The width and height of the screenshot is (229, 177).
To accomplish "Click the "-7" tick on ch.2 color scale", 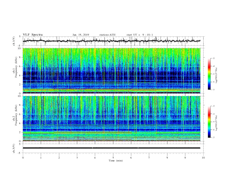I will tap(213, 138).
